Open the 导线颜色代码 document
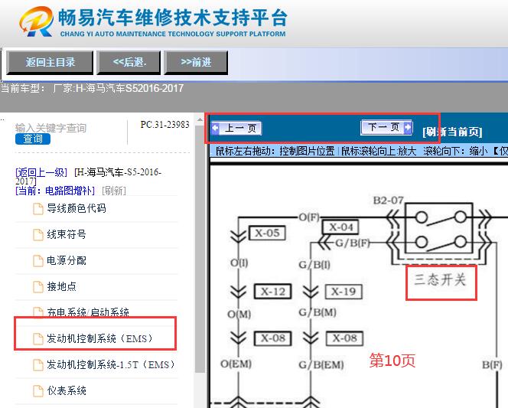 point(77,208)
